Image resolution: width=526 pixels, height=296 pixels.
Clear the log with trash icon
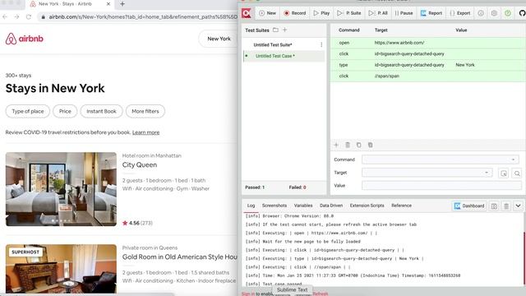(506, 206)
